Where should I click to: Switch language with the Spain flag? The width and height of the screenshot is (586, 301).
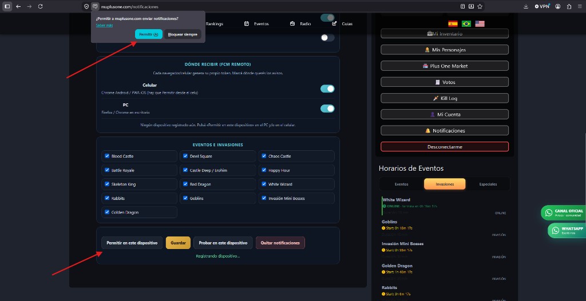coord(453,24)
